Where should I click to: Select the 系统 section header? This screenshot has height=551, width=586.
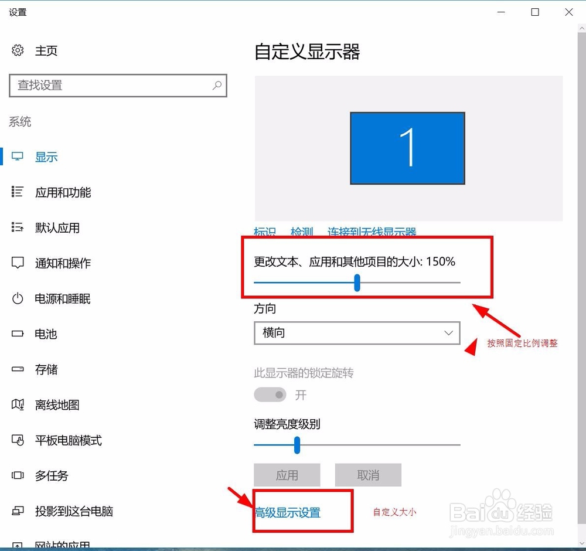coord(21,122)
